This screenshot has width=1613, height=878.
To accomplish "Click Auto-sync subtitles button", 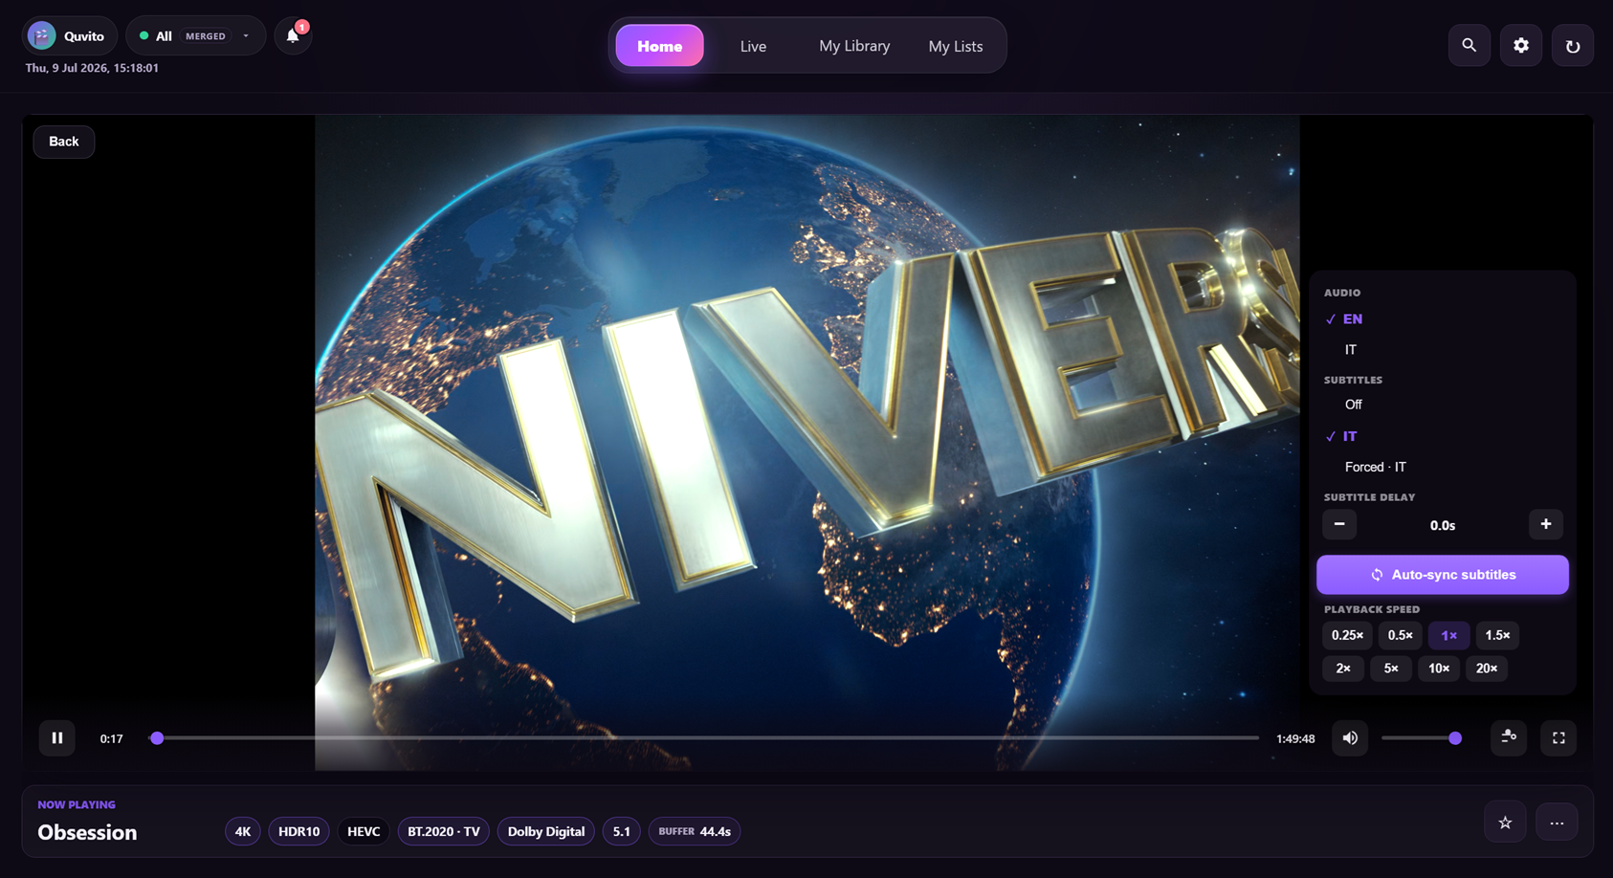I will 1443,575.
